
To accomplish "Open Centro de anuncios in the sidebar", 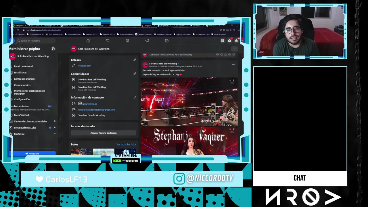I will [x=25, y=79].
